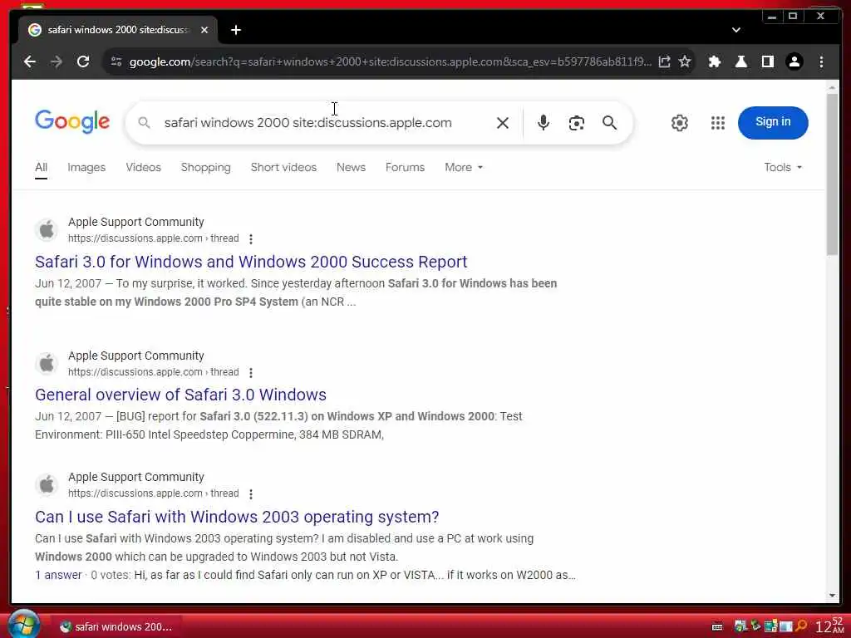Screen dimensions: 851x638
Task: Open the Extensions puzzle icon
Action: [x=715, y=61]
